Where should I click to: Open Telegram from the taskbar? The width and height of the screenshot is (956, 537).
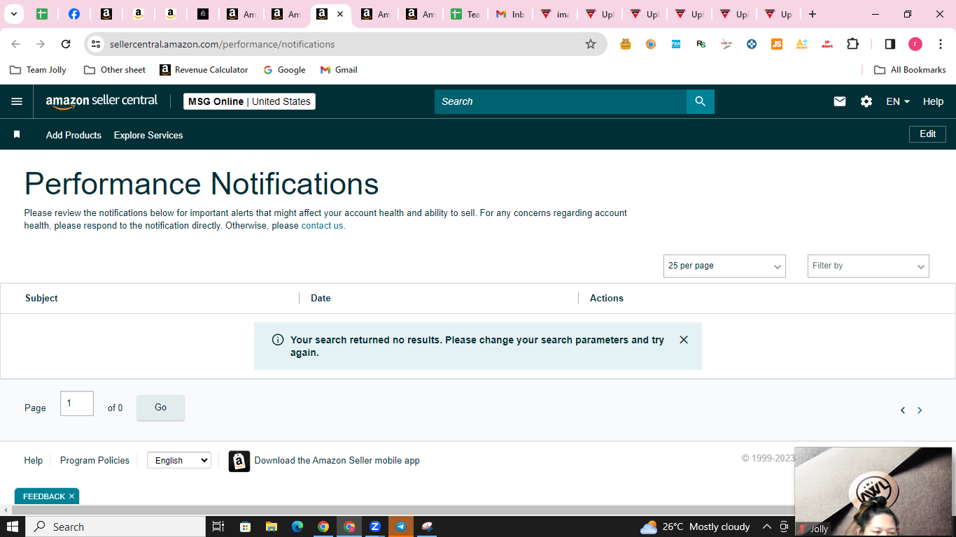[x=401, y=527]
